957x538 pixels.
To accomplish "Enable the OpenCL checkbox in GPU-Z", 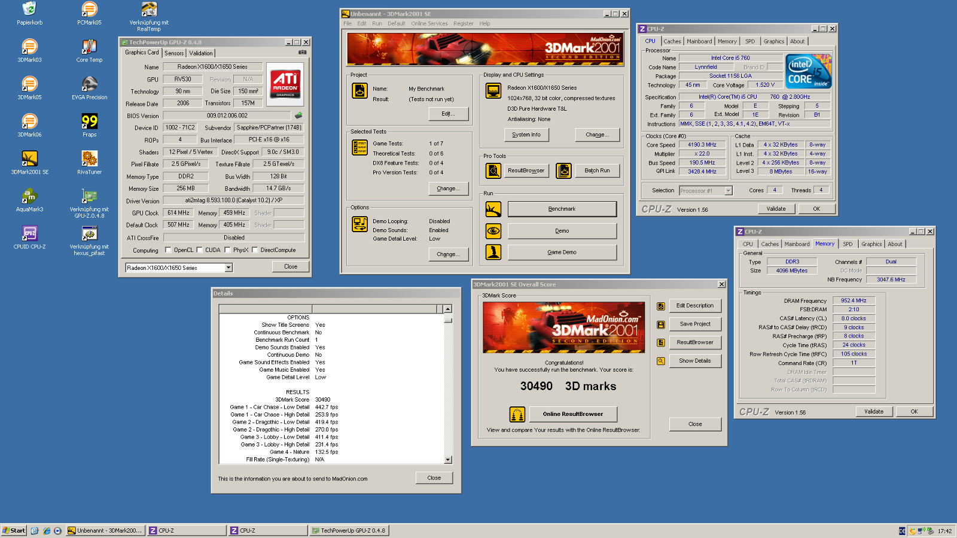I will (x=168, y=250).
